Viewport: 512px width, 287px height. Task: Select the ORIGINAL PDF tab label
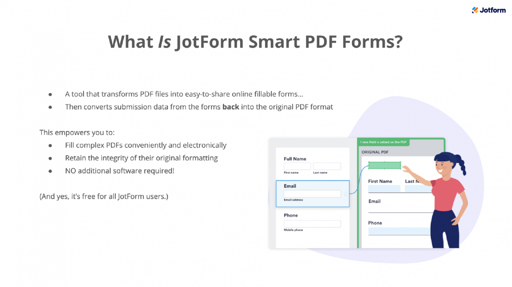pyautogui.click(x=375, y=151)
